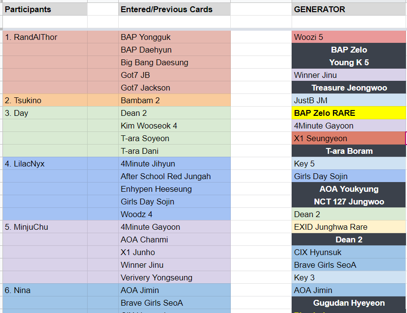Click the dark 'BAP Zelo' generator cell
Image resolution: width=407 pixels, height=313 pixels.
(349, 50)
